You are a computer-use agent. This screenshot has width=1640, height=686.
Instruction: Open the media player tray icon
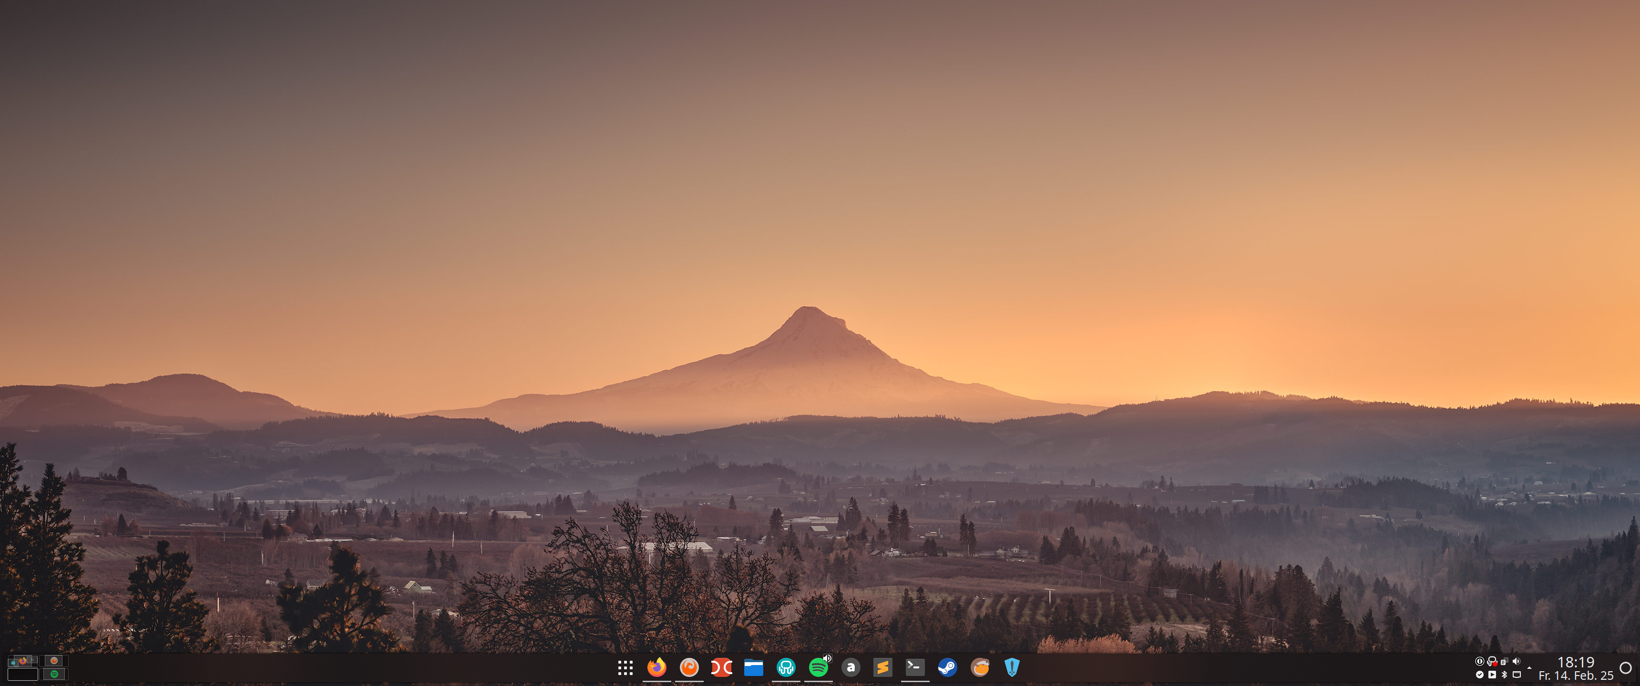point(1492,675)
